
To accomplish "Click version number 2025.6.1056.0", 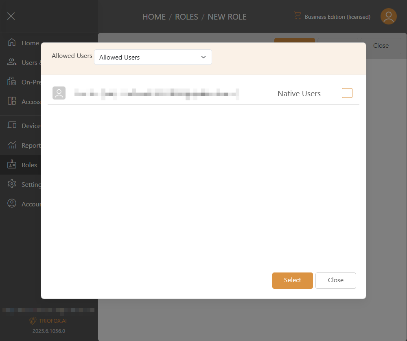I will 49,331.
